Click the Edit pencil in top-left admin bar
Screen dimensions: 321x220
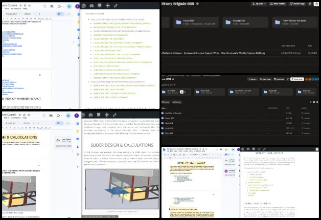pyautogui.click(x=115, y=6)
